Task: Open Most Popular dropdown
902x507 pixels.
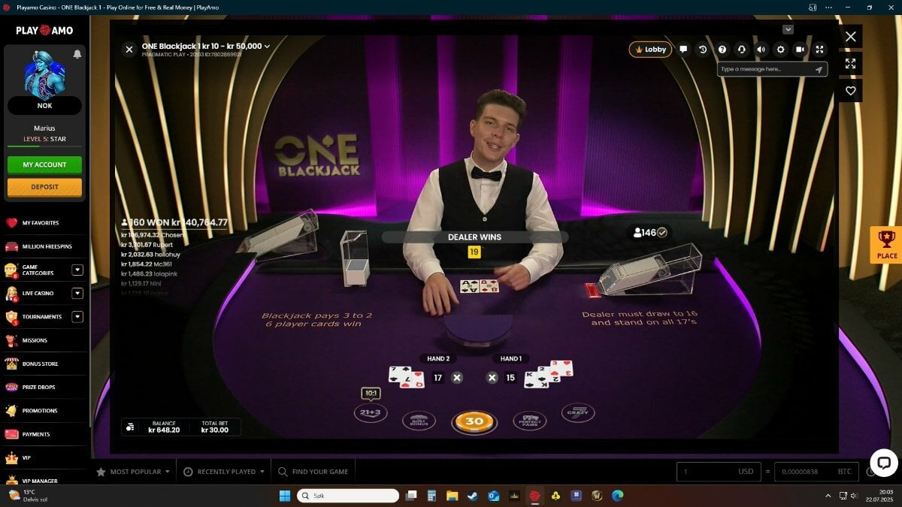Action: (132, 472)
